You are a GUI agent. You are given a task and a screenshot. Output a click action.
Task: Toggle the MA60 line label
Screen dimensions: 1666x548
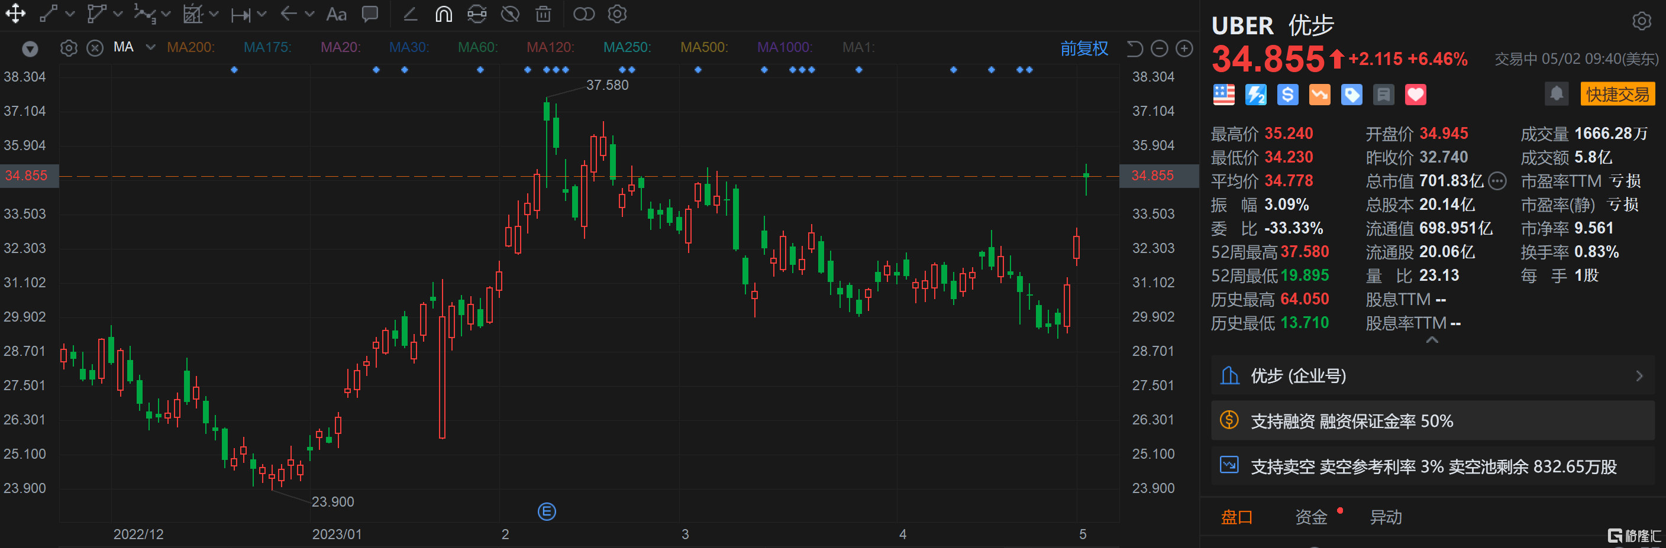[x=478, y=47]
